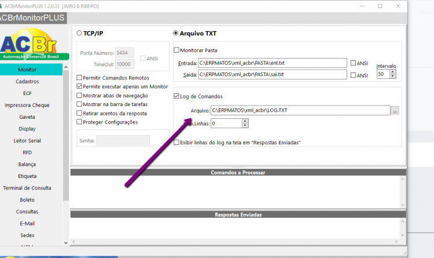Image resolution: width=434 pixels, height=258 pixels.
Task: Increase Max.Linhas with up arrow
Action: pyautogui.click(x=245, y=121)
